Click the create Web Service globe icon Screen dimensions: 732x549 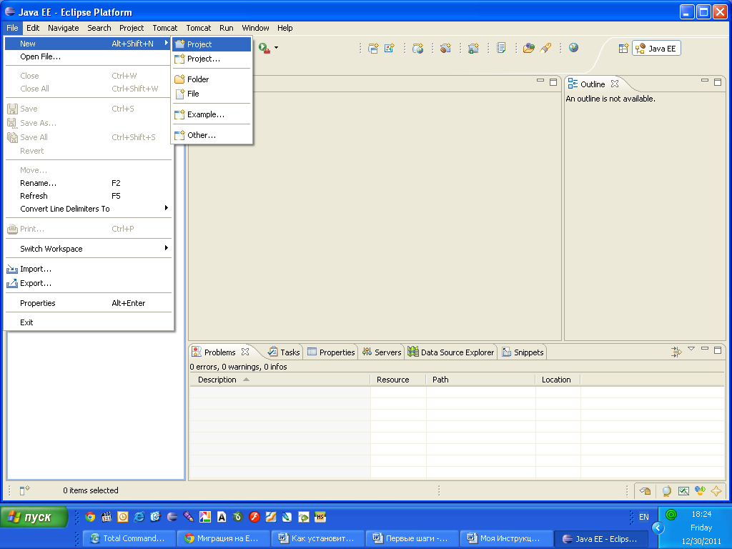click(417, 48)
